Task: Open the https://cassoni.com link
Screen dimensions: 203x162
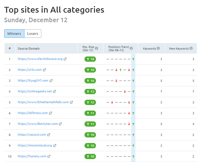Action: [32, 135]
